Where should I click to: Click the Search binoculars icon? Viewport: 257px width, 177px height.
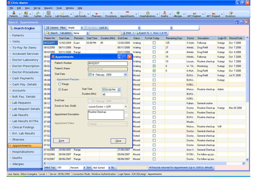click(x=48, y=33)
